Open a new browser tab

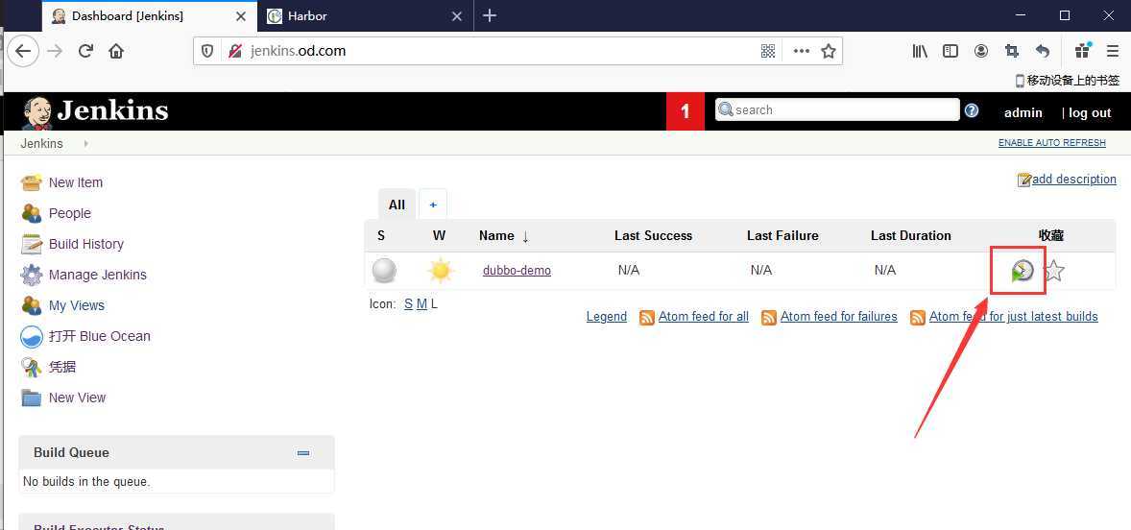[x=490, y=15]
